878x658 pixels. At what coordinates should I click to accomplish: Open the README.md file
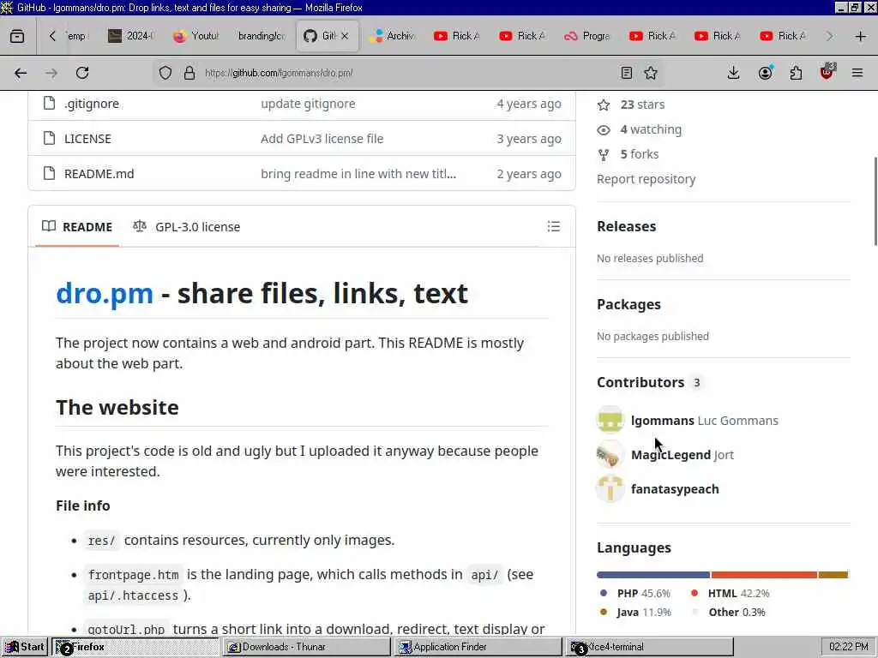pyautogui.click(x=99, y=173)
